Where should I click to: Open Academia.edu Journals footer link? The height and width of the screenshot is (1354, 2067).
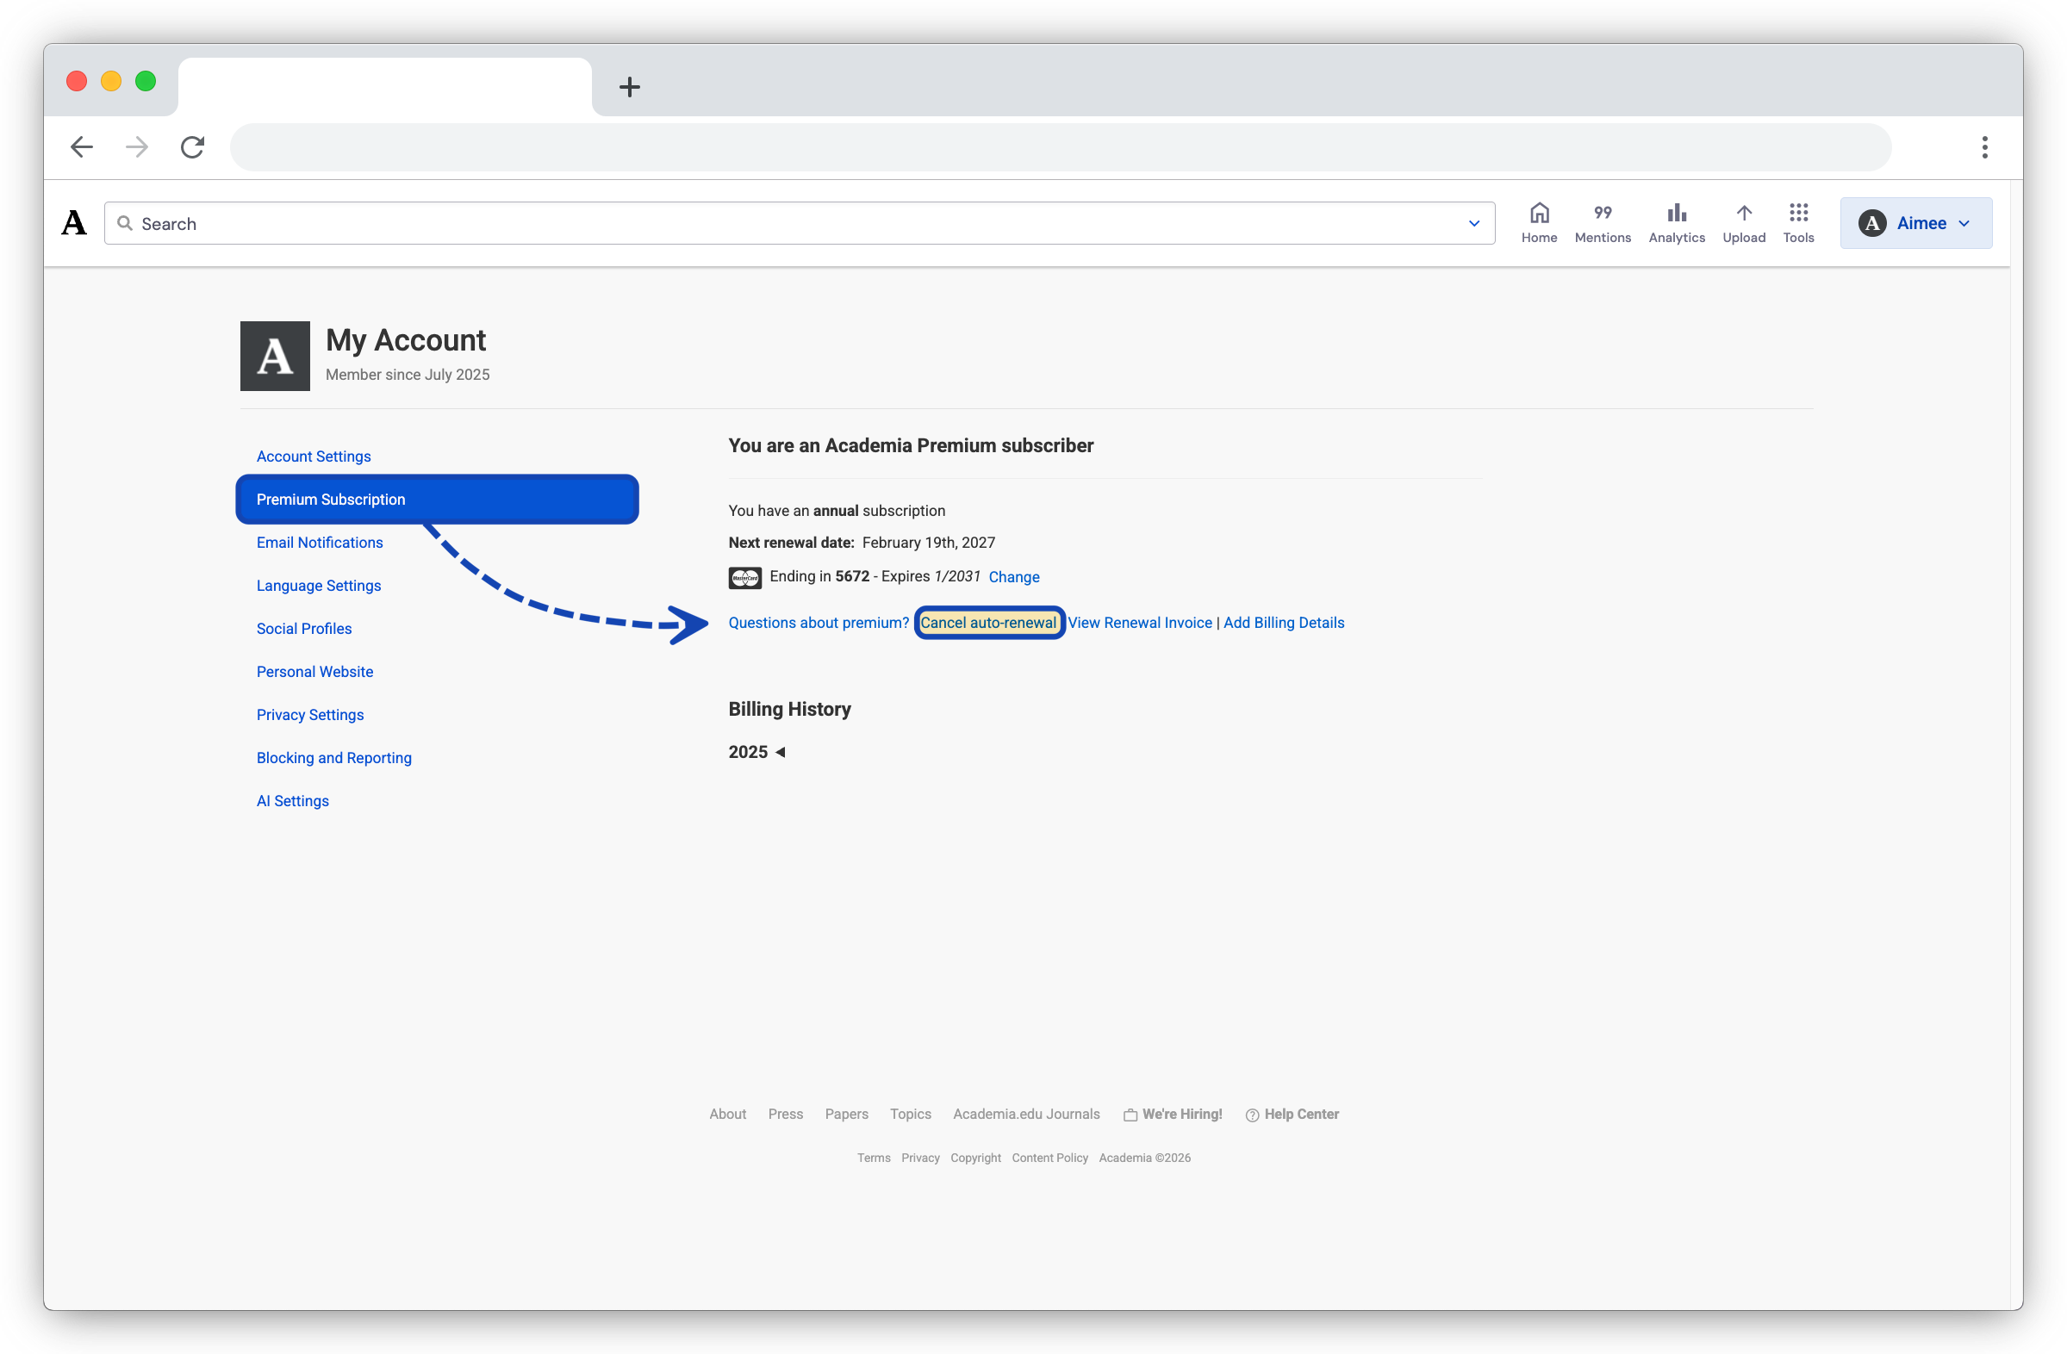tap(1025, 1115)
